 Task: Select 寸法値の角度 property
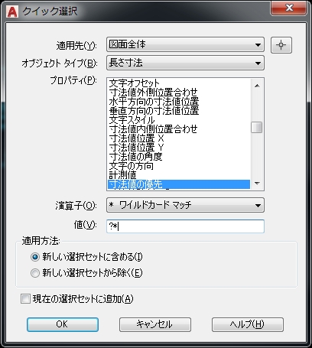(x=179, y=157)
